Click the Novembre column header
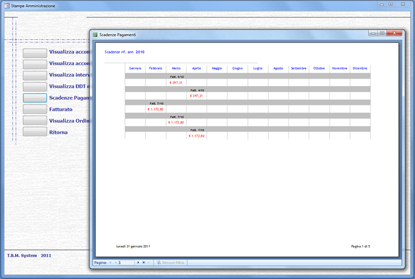415x279 pixels. click(340, 68)
